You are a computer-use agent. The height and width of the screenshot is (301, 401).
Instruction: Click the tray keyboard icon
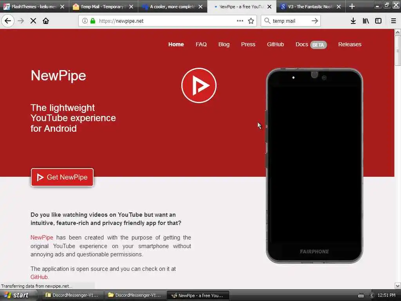tap(361, 296)
